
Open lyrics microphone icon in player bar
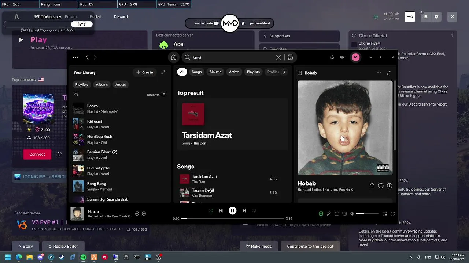click(x=329, y=214)
